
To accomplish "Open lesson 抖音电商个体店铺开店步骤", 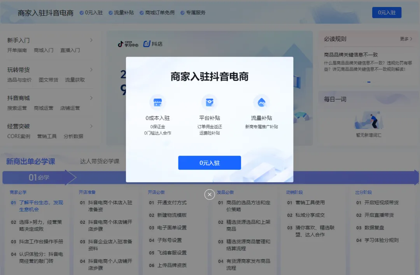I will pyautogui.click(x=110, y=226).
